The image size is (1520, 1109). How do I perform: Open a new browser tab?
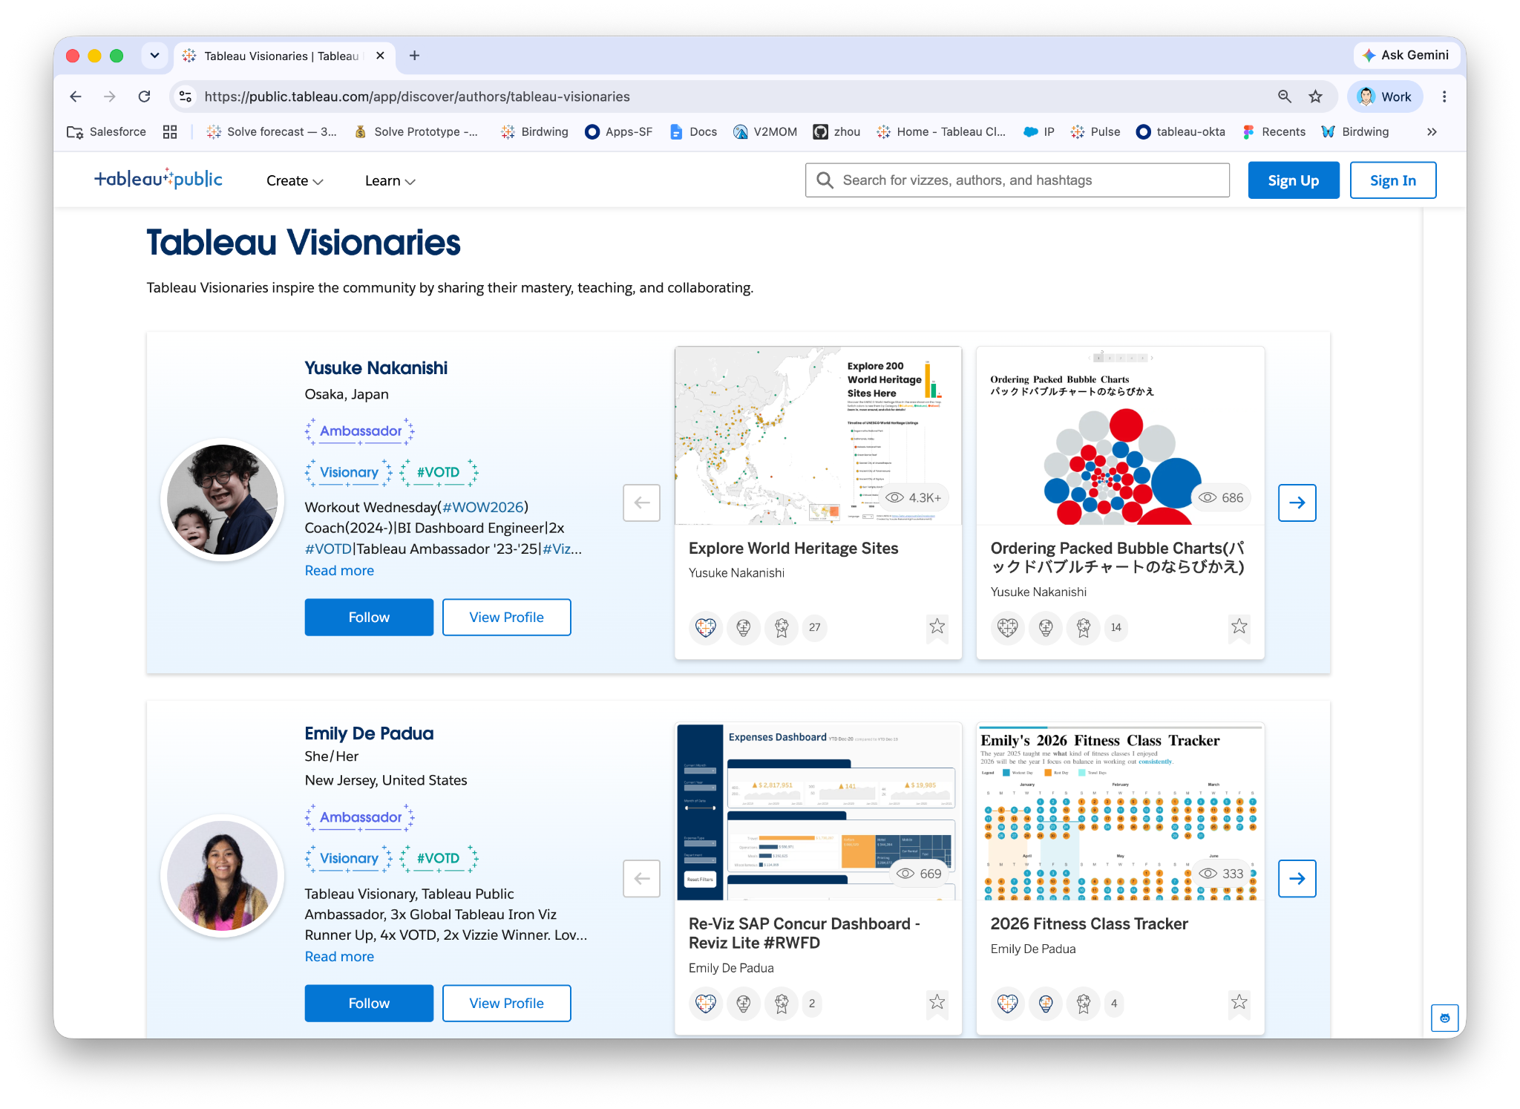click(414, 56)
